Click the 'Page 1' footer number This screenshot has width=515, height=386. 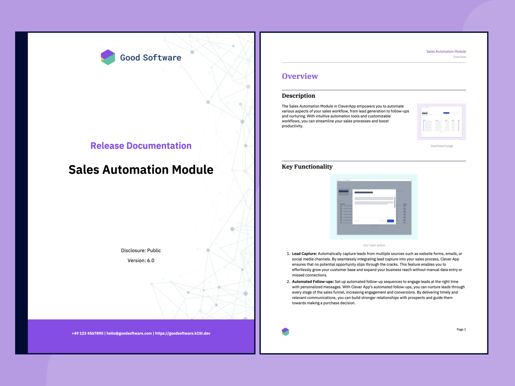coord(461,329)
